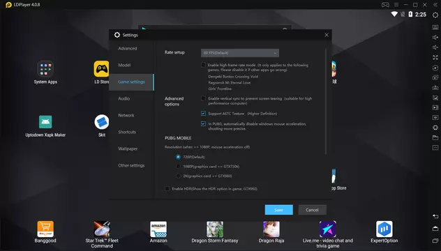The width and height of the screenshot is (441, 251).
Task: Open the Dragon Raja game
Action: (x=271, y=232)
